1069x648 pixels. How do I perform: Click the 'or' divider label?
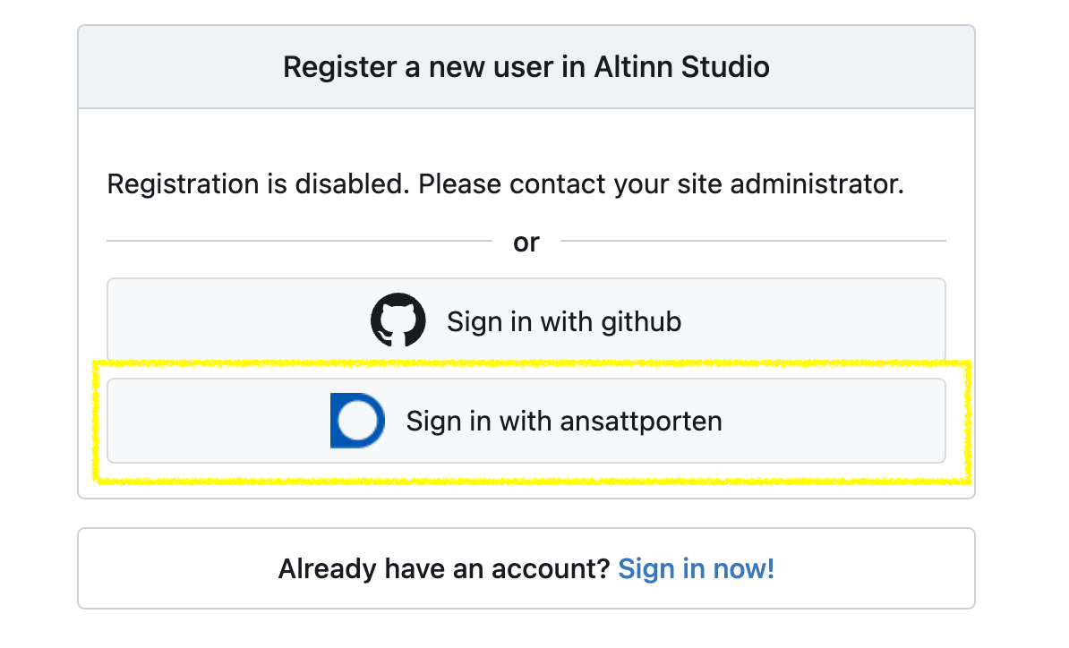(526, 243)
